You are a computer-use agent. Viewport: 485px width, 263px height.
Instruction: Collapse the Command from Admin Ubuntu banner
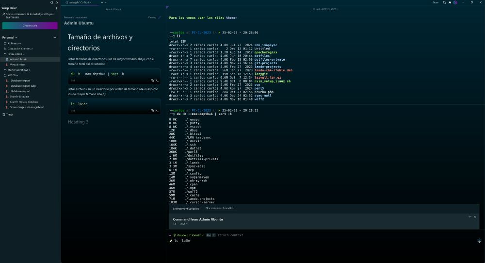469,217
